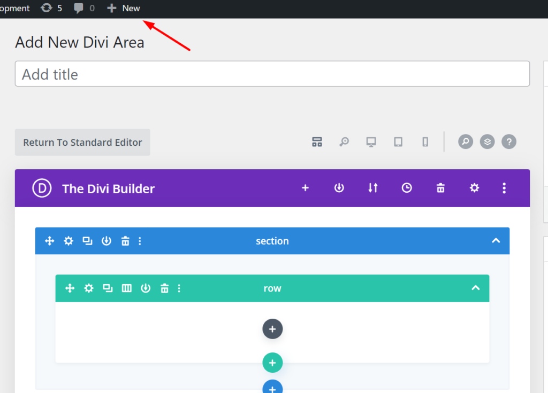Open the round gray layers button
Viewport: 548px width, 393px height.
pos(487,142)
